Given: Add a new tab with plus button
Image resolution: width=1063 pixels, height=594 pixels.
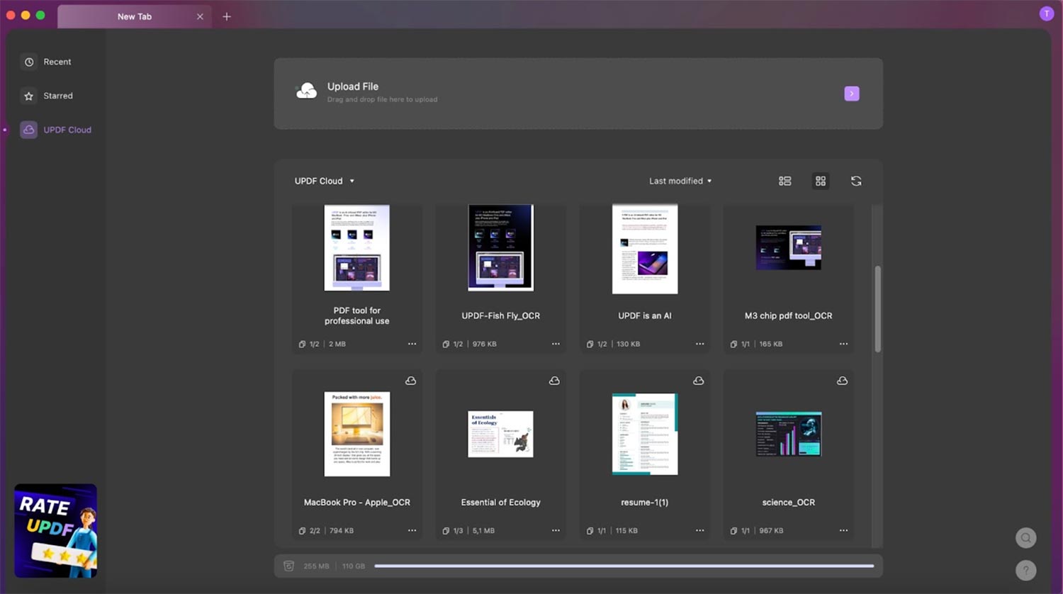Looking at the screenshot, I should coord(227,16).
